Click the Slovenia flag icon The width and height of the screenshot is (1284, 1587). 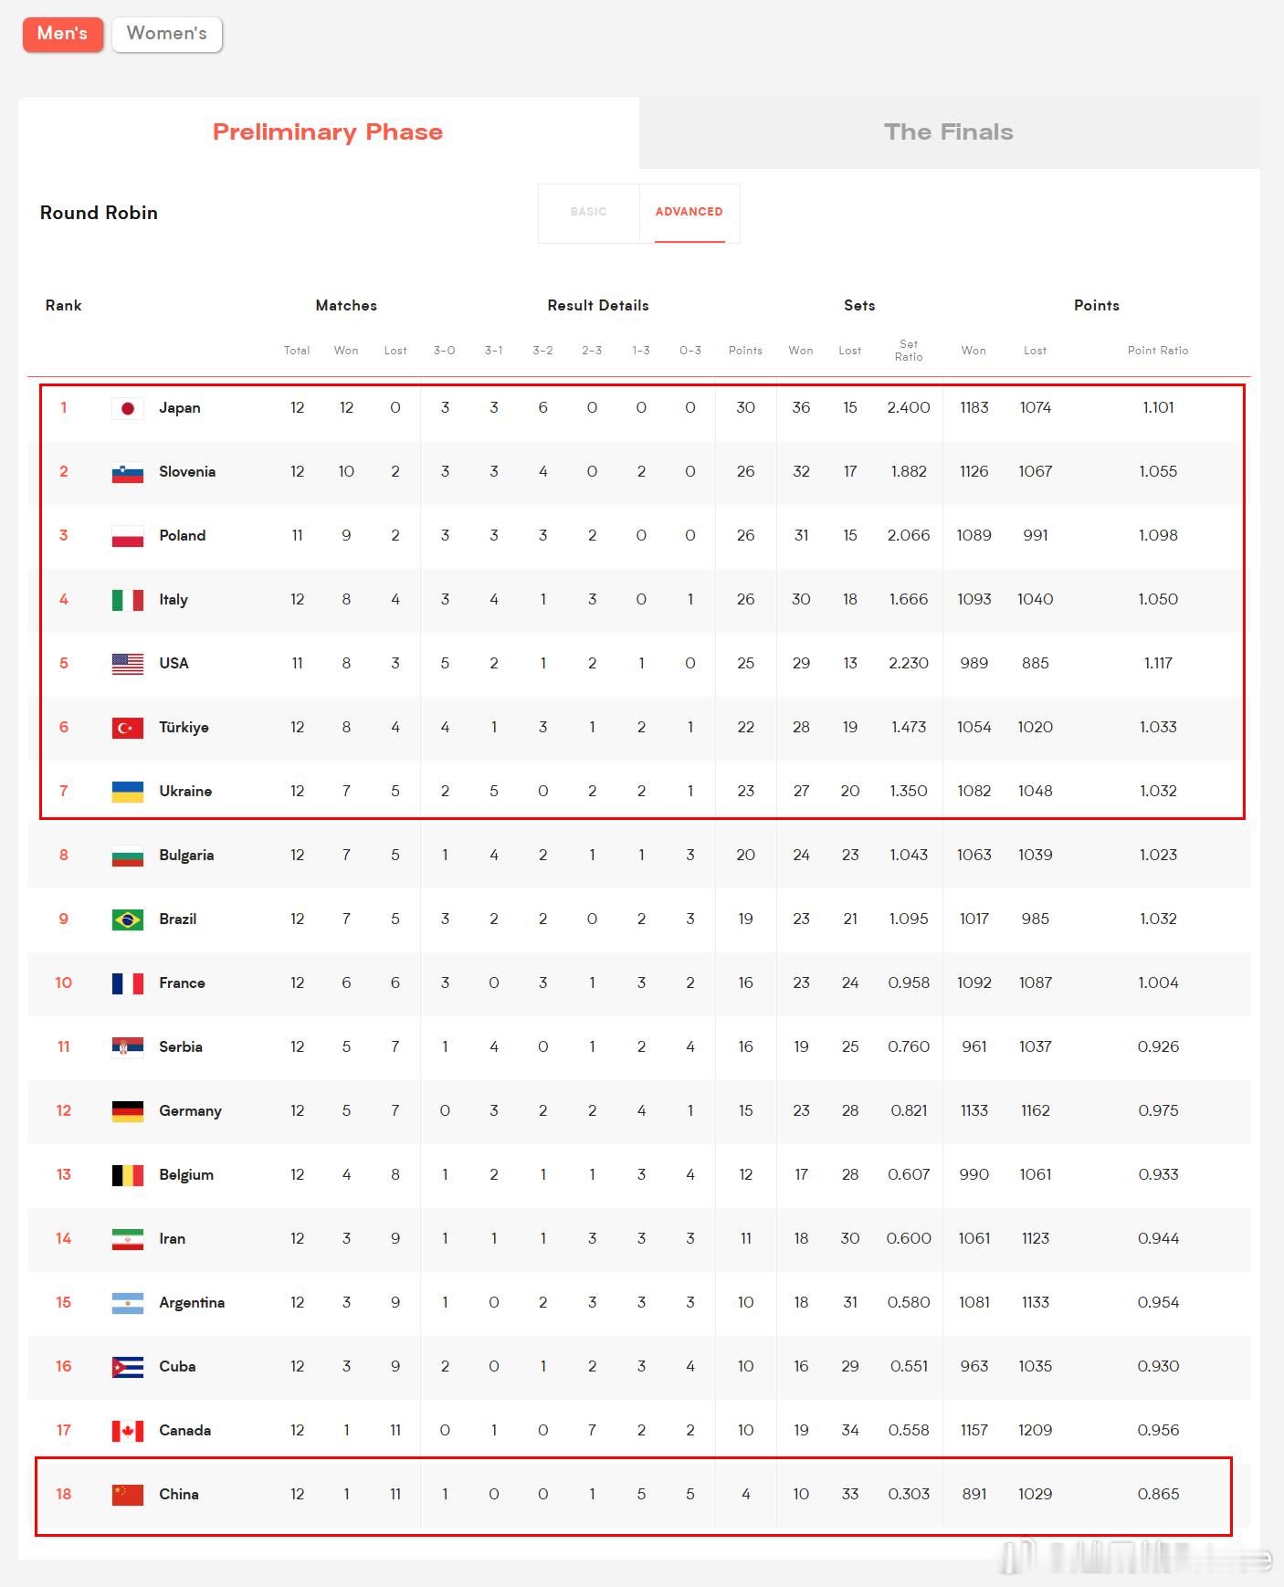[128, 472]
